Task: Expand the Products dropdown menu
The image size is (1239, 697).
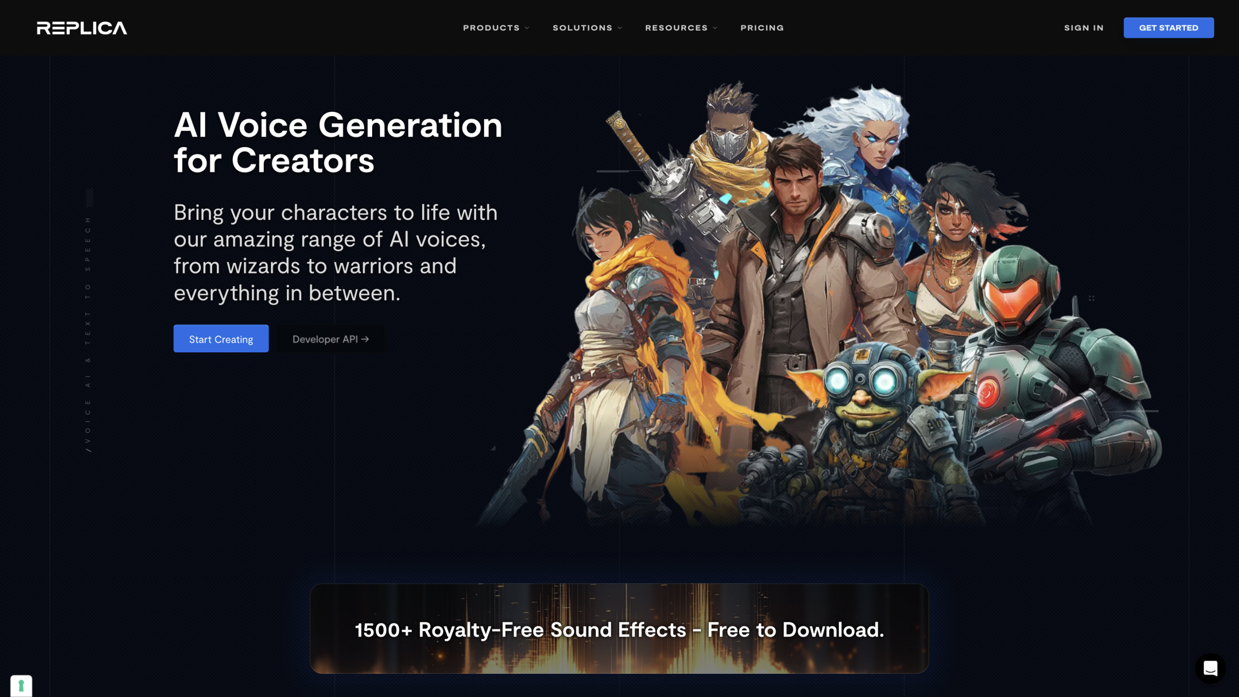Action: (496, 28)
